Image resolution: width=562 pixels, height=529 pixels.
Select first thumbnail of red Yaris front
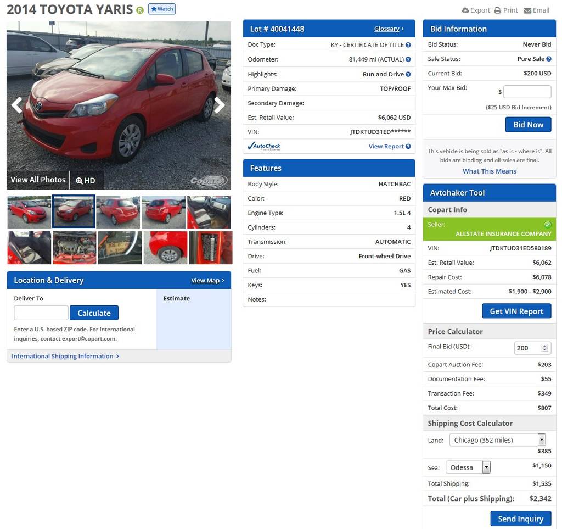[x=29, y=212]
